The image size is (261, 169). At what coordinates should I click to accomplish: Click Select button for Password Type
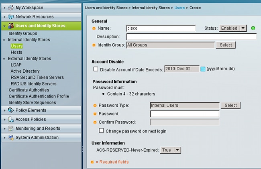(x=230, y=106)
